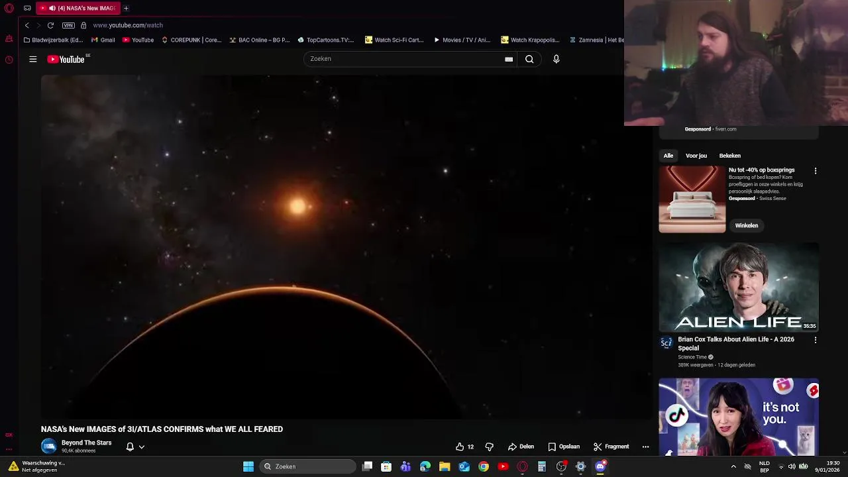Open the on-screen keyboard in search box
848x477 pixels.
point(509,59)
